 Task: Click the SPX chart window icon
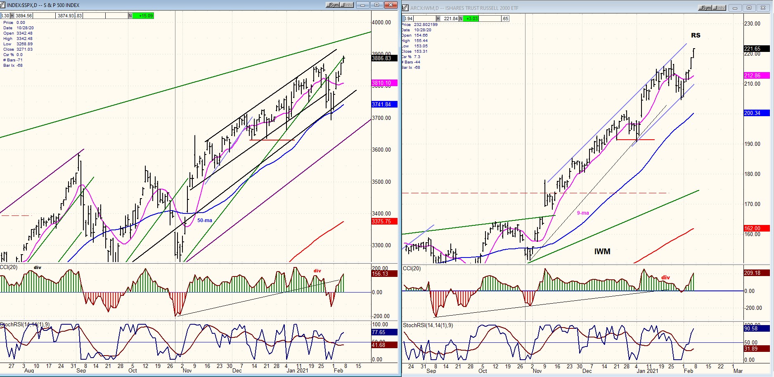tap(3, 5)
